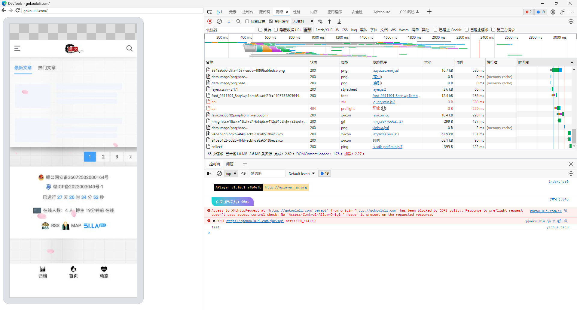Enable the 保留日志 checkbox
The height and width of the screenshot is (310, 577).
click(x=247, y=21)
